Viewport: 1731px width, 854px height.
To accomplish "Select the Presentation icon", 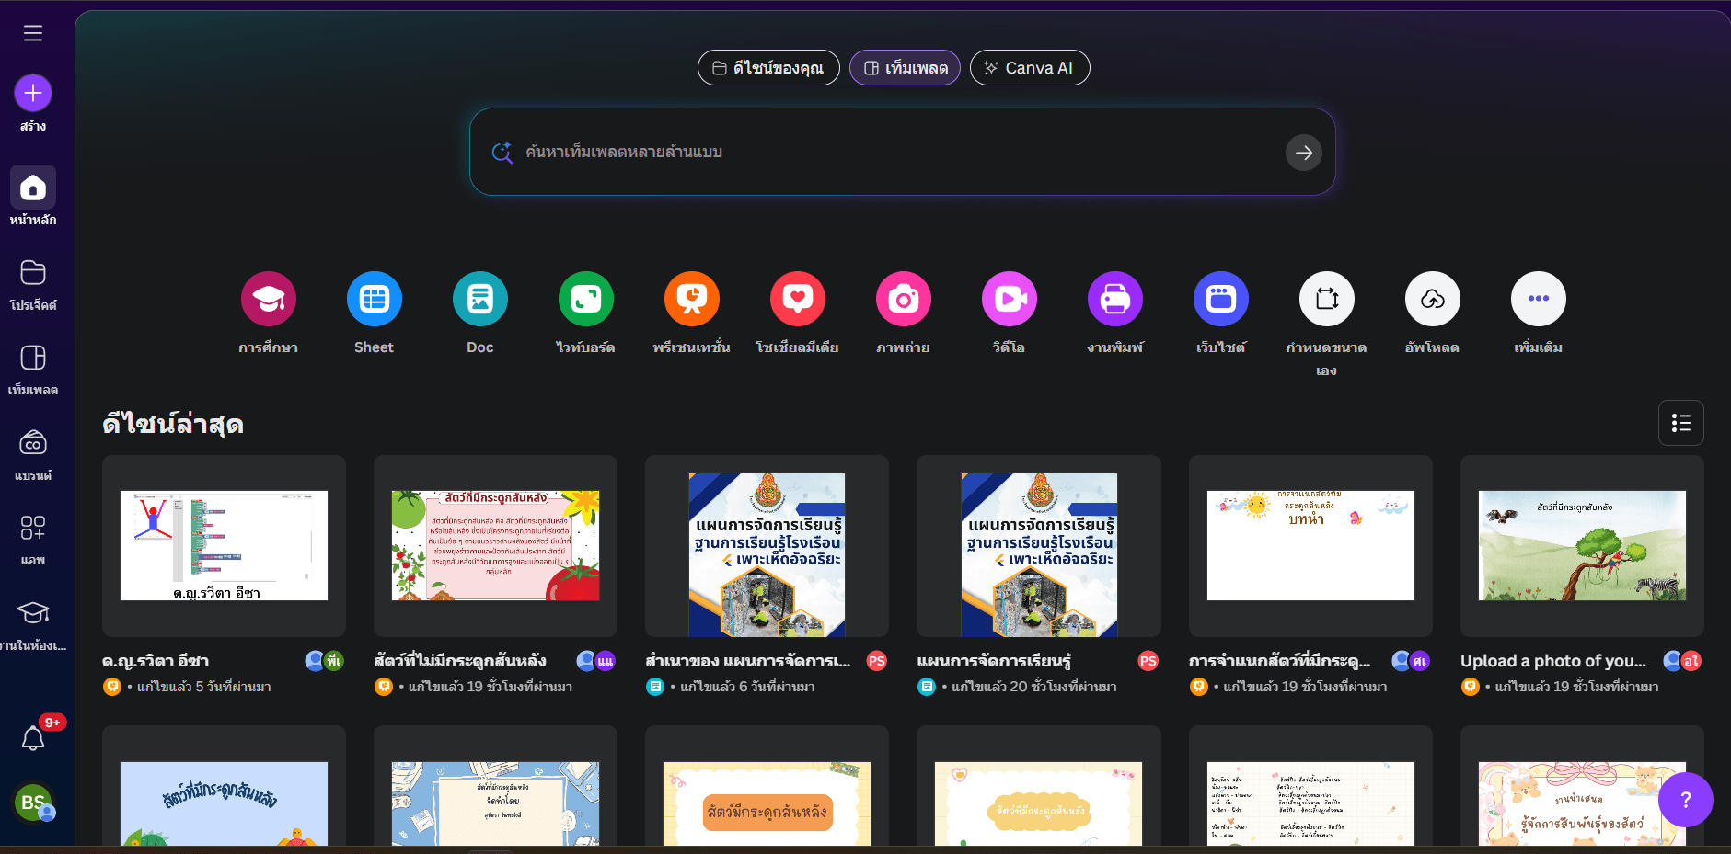I will pos(692,299).
